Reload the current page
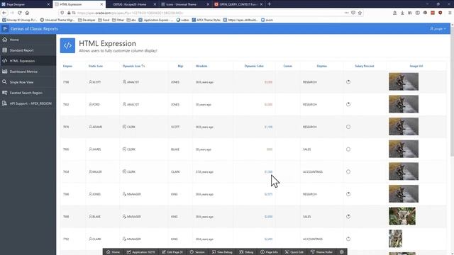This screenshot has height=255, width=454. pyautogui.click(x=19, y=13)
